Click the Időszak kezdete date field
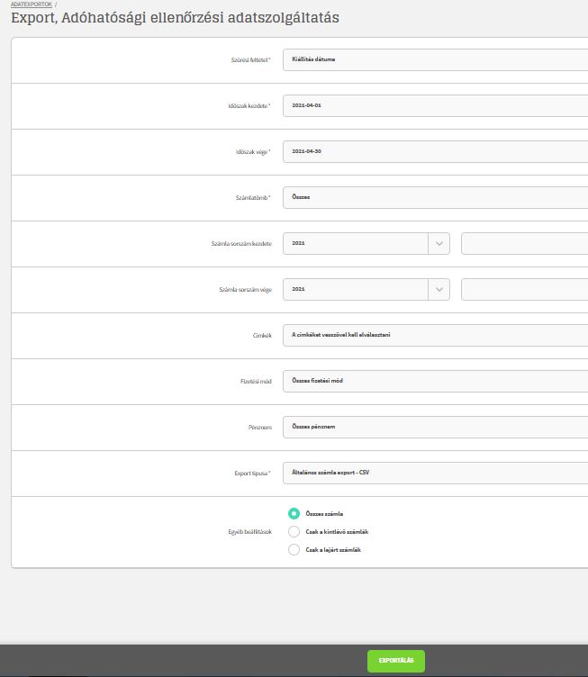This screenshot has width=588, height=677. tap(434, 105)
